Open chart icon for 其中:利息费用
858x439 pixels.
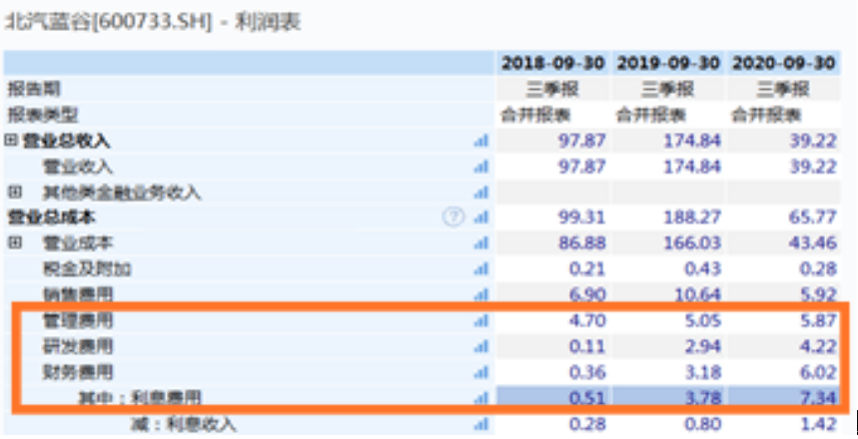479,399
